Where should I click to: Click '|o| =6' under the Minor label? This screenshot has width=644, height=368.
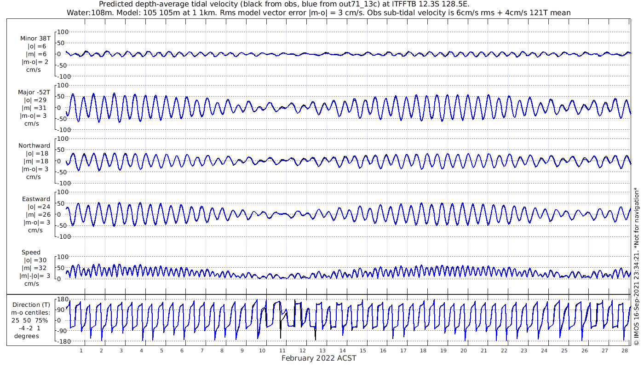[x=36, y=46]
